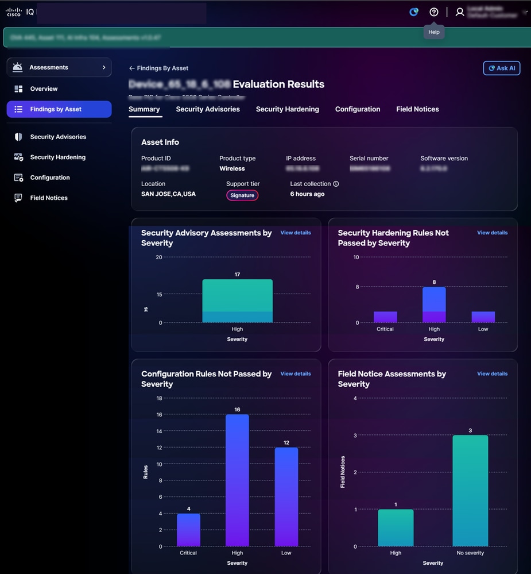Click the SAN JOSE,CA,USA location value
531x574 pixels.
[x=168, y=194]
